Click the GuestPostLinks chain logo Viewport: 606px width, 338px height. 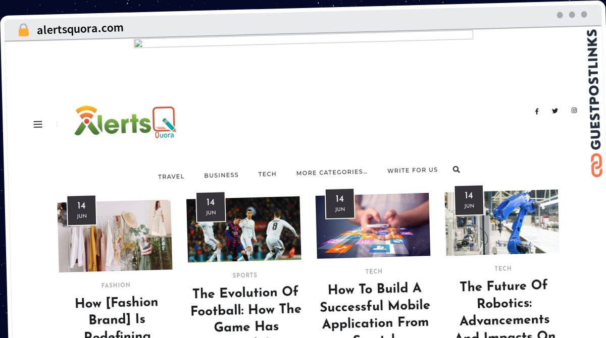596,165
